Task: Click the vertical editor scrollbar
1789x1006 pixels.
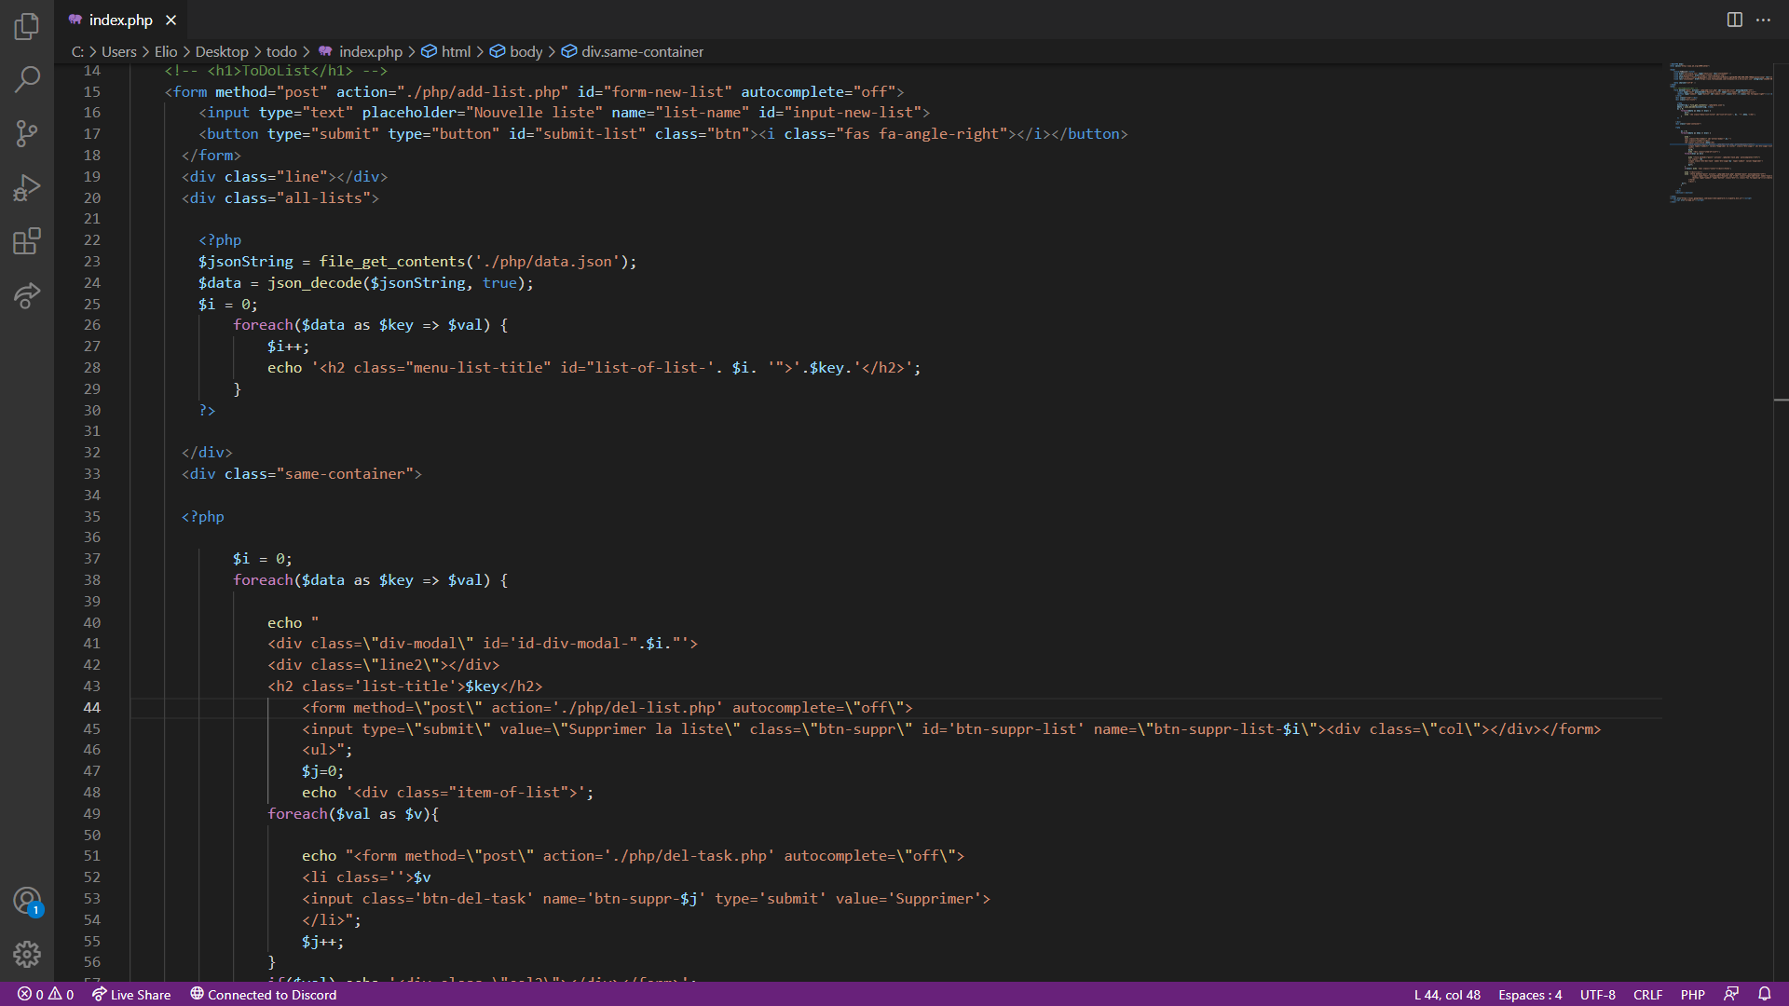Action: [x=1781, y=522]
